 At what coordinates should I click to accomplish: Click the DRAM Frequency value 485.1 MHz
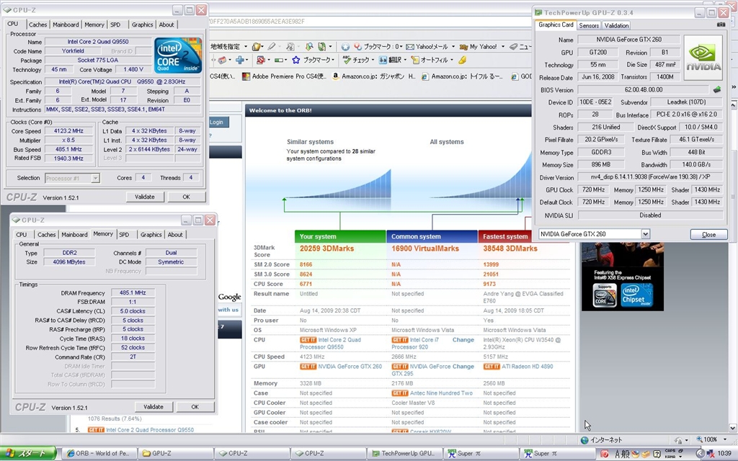coord(133,292)
